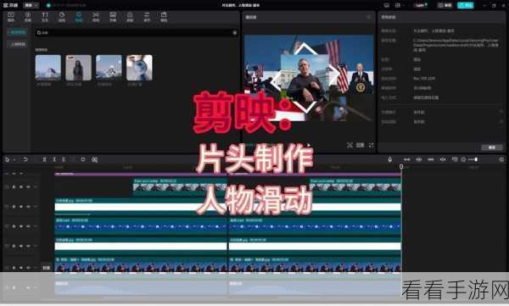Select the left mountain clip on top track
The width and height of the screenshot is (509, 306).
click(180, 187)
